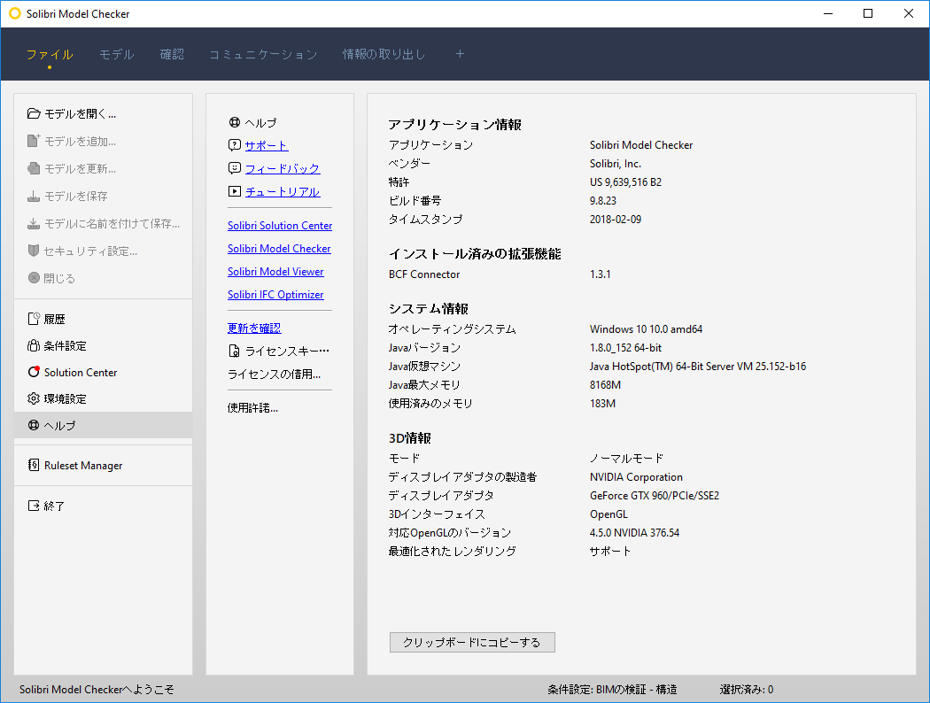Click the timestamp value 2018-02-09
The image size is (930, 703).
coord(616,219)
